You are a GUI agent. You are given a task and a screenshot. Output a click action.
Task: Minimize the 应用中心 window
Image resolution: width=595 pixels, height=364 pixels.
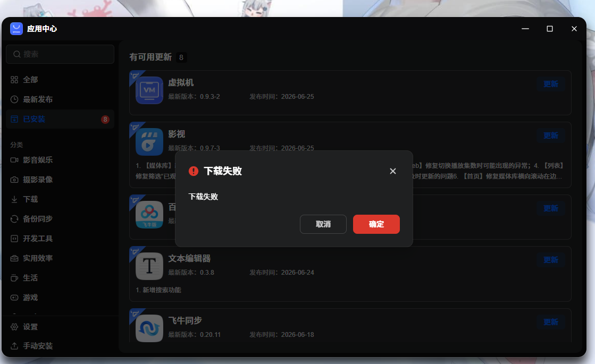point(525,29)
